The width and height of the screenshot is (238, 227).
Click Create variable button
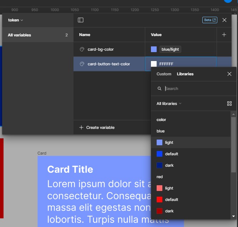(97, 127)
